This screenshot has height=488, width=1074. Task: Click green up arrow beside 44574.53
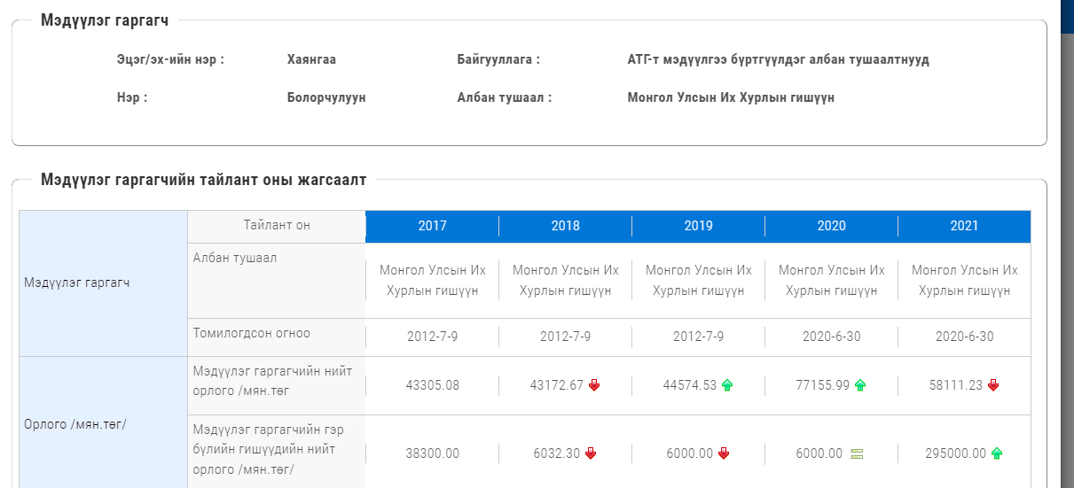(x=727, y=385)
